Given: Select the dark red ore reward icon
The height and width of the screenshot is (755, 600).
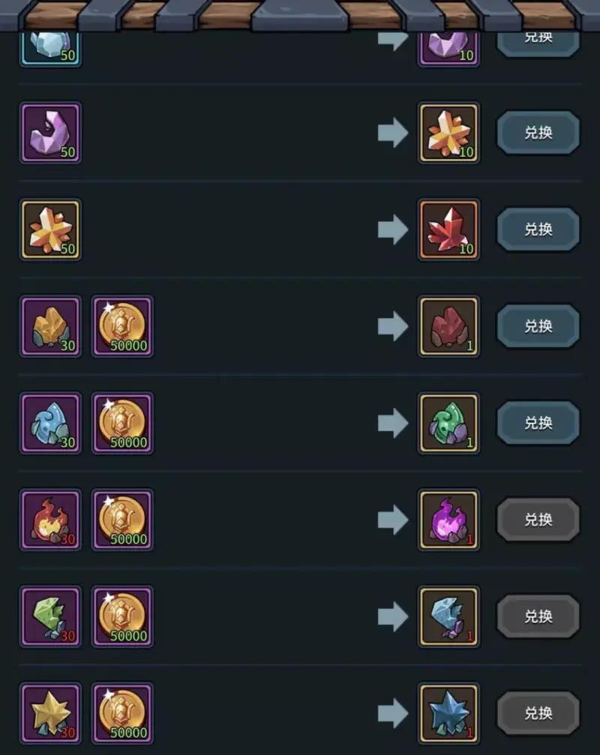Looking at the screenshot, I should [448, 326].
